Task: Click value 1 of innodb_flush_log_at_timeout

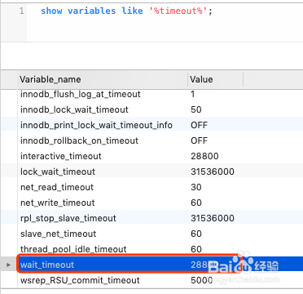Action: (x=193, y=94)
